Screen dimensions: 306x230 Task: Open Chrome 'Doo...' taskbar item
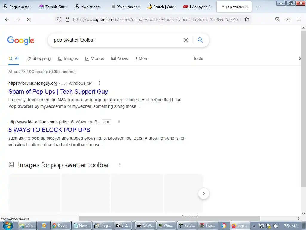point(60,226)
